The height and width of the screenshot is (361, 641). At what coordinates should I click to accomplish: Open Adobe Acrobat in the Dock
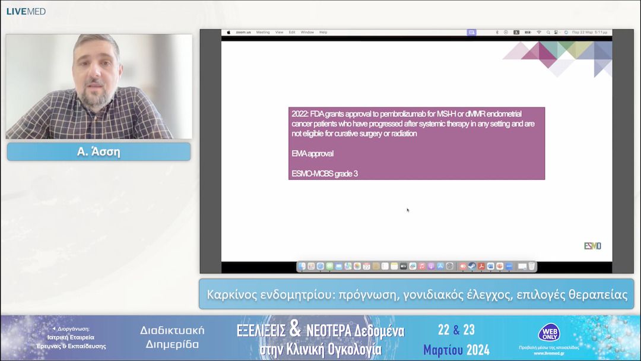481,266
